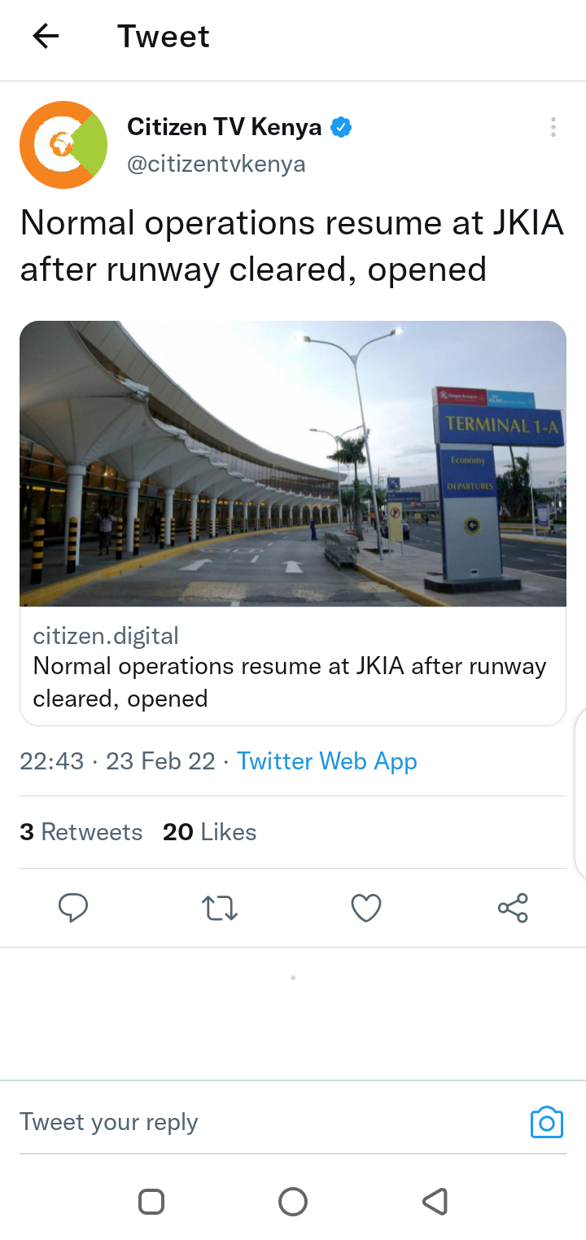Click the Citizen TV Kenya name
Viewport: 586px width, 1240px height.
225,127
